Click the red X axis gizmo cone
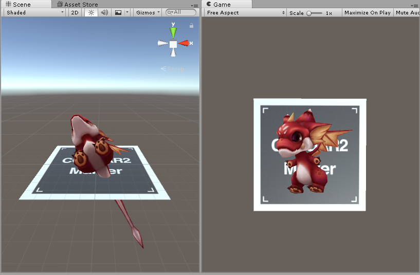 point(184,43)
